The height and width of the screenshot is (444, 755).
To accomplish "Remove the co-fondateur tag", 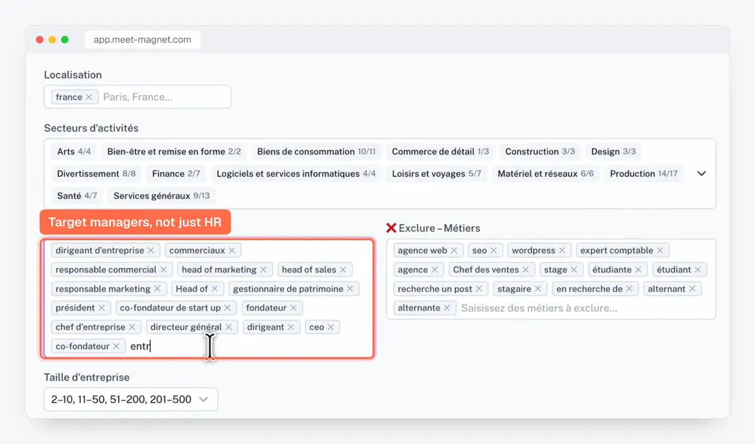I will 116,346.
